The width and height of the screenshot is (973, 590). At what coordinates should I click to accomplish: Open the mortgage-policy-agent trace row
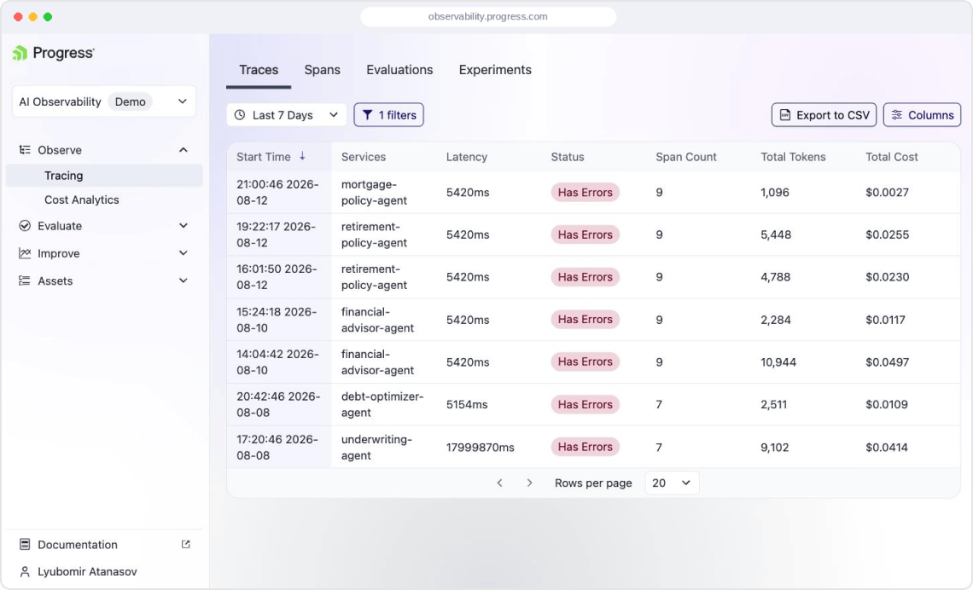pos(593,192)
